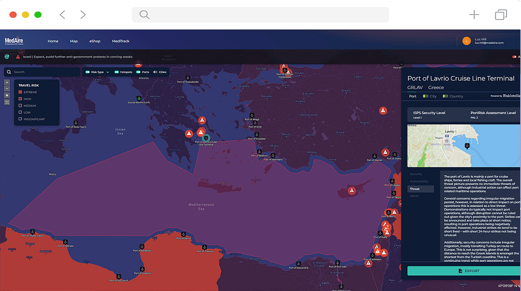Zoom in on the map

(x=7, y=82)
